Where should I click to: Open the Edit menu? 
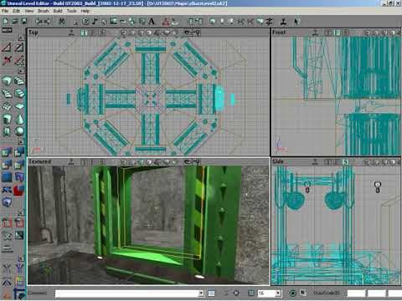[17, 11]
